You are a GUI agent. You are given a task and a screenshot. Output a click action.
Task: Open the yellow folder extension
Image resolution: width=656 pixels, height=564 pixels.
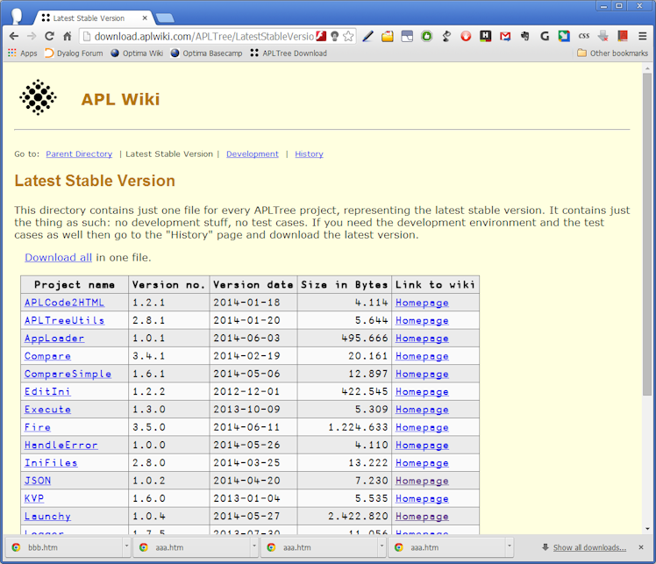[x=388, y=36]
